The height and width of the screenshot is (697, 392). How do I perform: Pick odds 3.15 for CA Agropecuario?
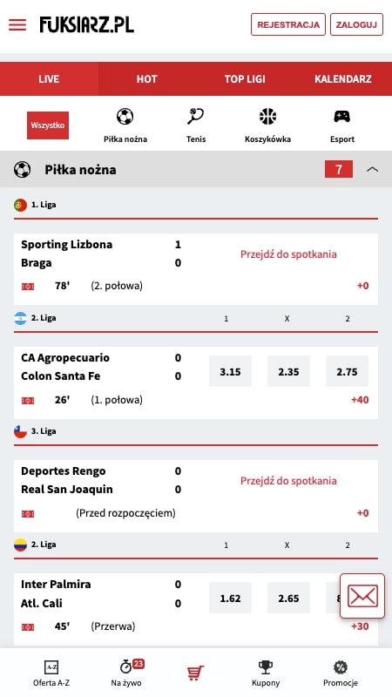pyautogui.click(x=230, y=371)
